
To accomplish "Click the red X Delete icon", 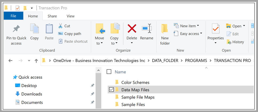I will point(132,28).
